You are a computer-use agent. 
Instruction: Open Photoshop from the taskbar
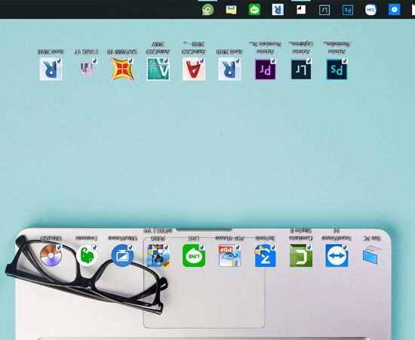tap(348, 10)
